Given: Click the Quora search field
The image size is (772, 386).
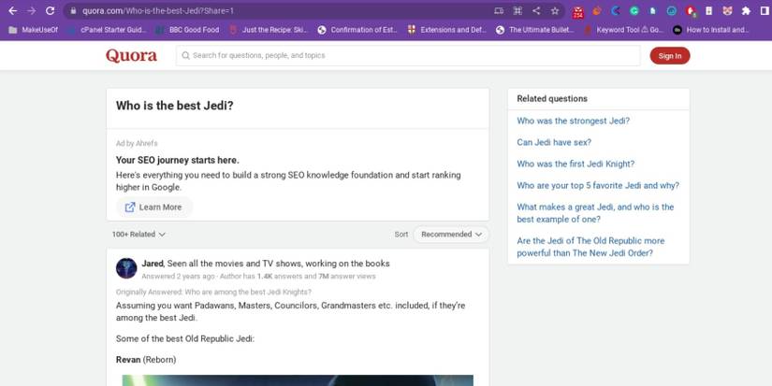Looking at the screenshot, I should 408,55.
